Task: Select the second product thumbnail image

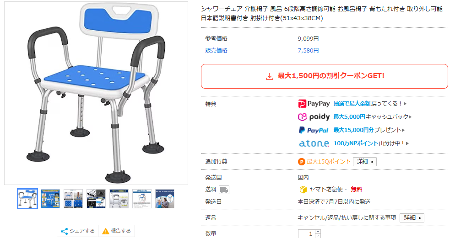Action: tap(50, 199)
